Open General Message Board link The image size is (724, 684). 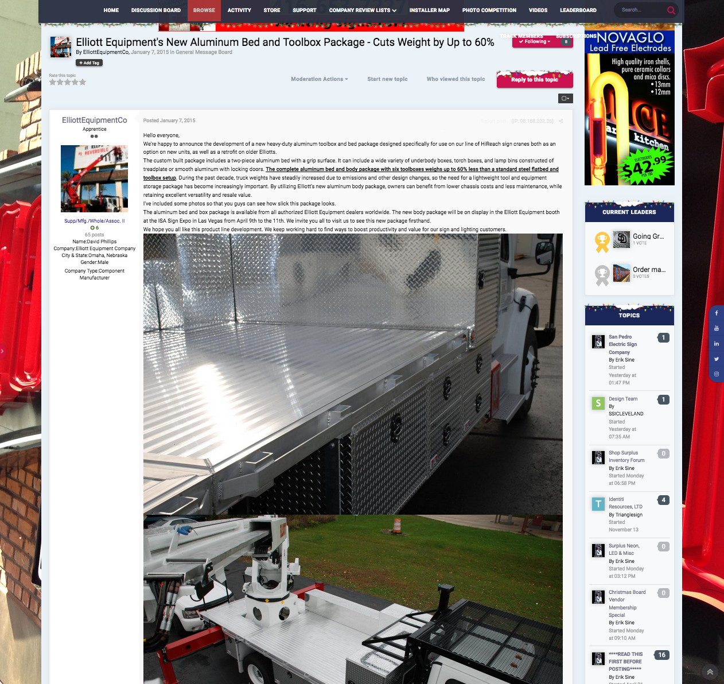(204, 52)
